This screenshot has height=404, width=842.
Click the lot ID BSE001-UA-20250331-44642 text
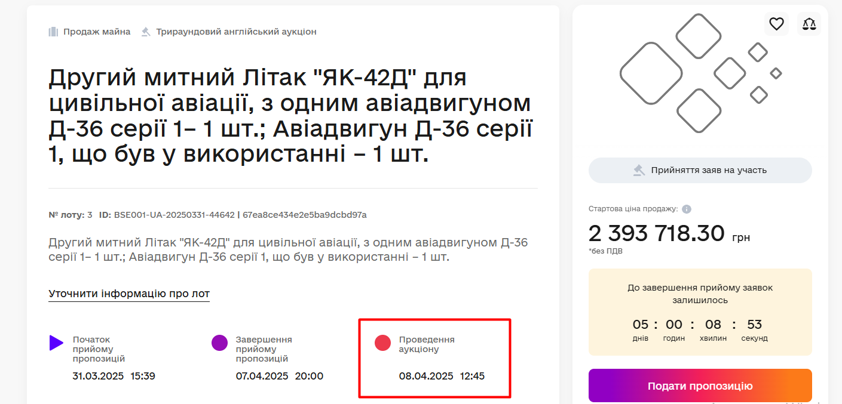pyautogui.click(x=174, y=215)
